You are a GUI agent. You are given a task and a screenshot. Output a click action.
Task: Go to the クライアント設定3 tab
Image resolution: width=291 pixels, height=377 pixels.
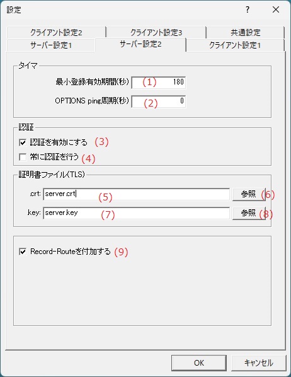(156, 32)
